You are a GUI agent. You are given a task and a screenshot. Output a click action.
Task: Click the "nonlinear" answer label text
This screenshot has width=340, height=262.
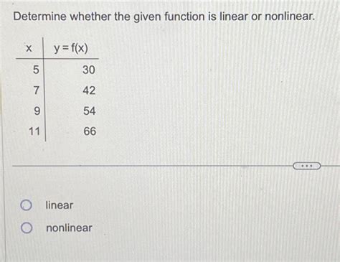[69, 228]
